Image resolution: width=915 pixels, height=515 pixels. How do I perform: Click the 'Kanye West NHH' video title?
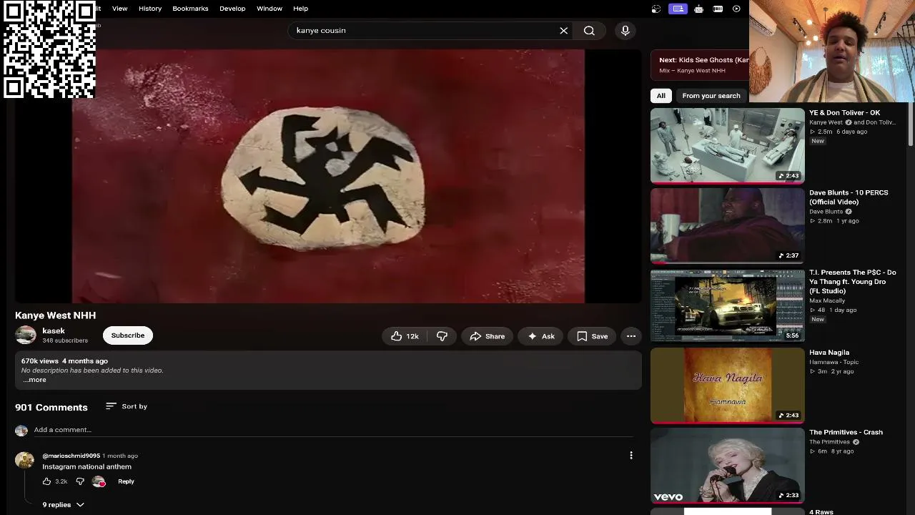click(56, 315)
